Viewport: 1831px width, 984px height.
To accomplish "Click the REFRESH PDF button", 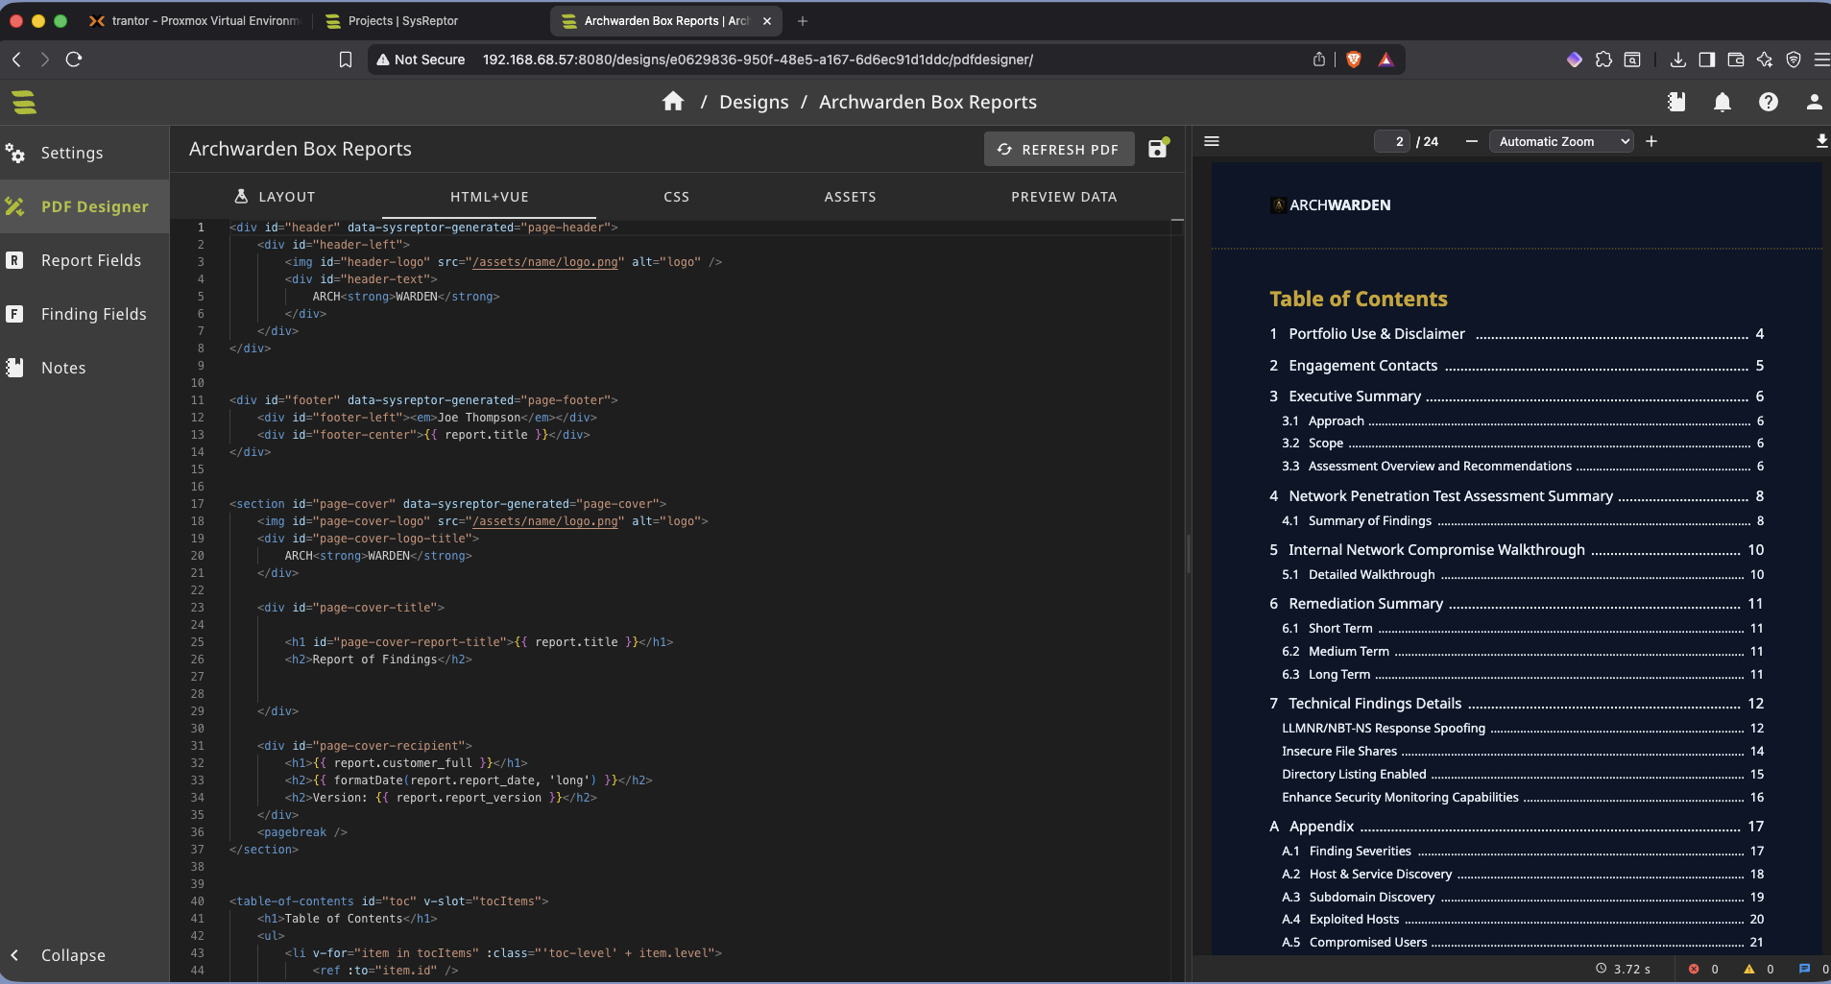I will click(1058, 149).
